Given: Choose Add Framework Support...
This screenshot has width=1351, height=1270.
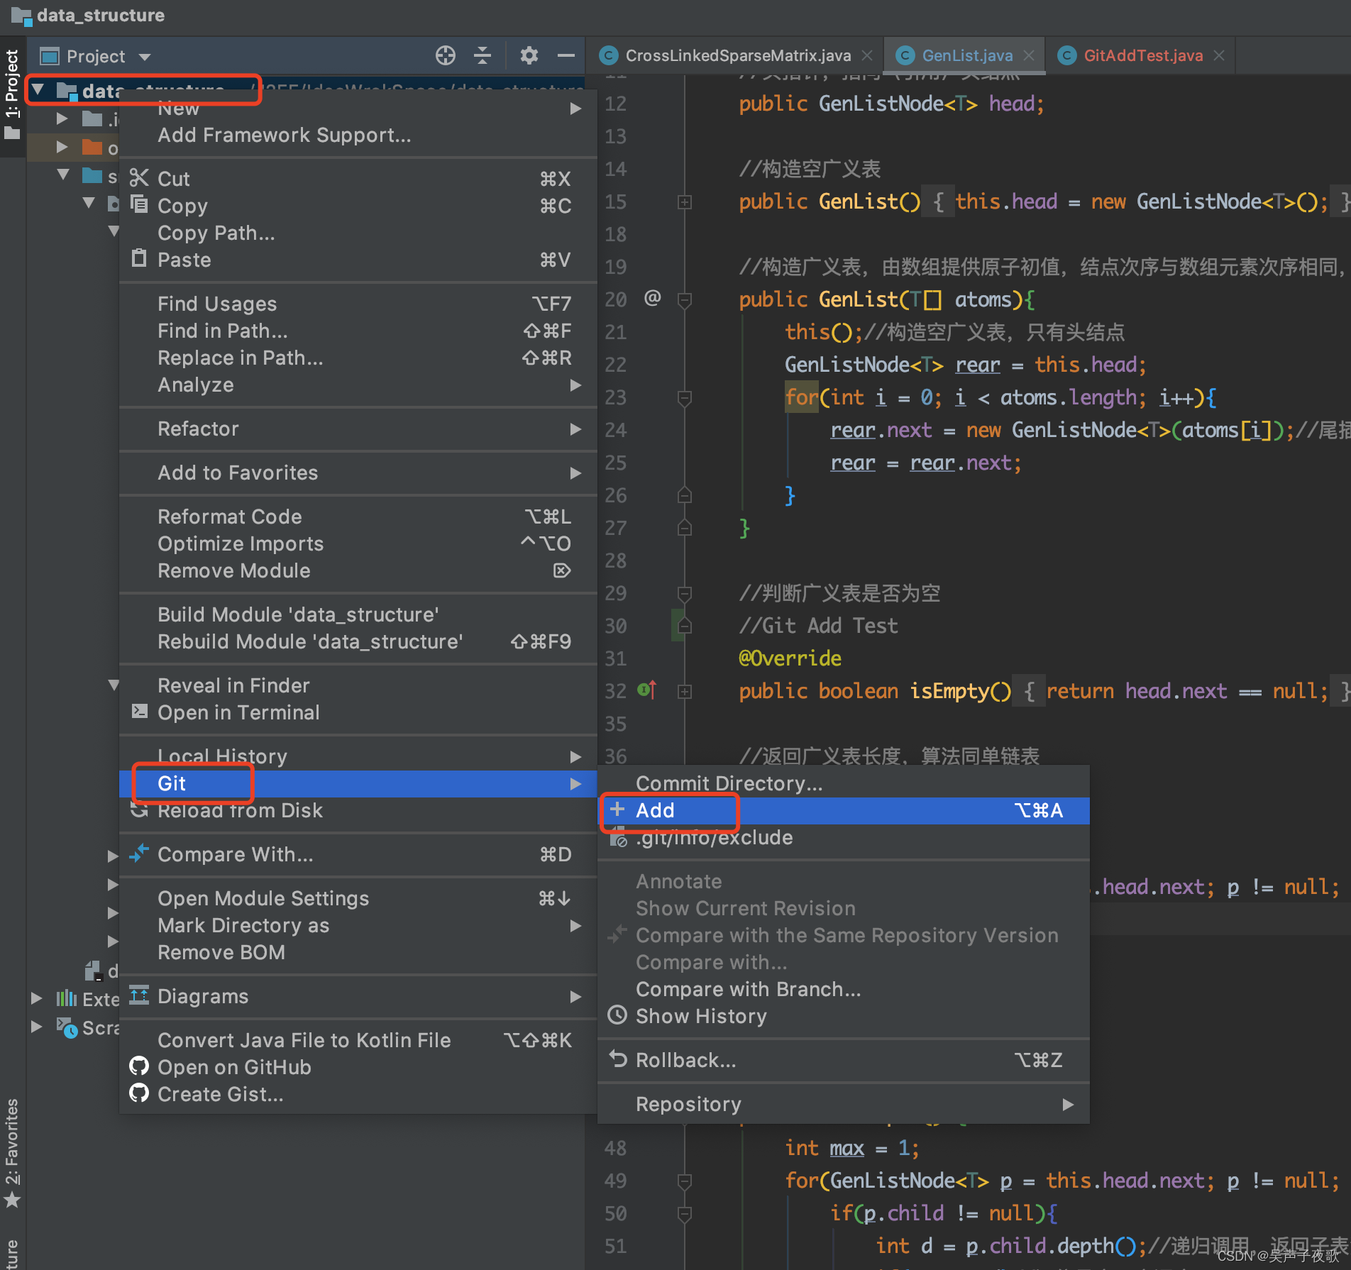Looking at the screenshot, I should (358, 135).
